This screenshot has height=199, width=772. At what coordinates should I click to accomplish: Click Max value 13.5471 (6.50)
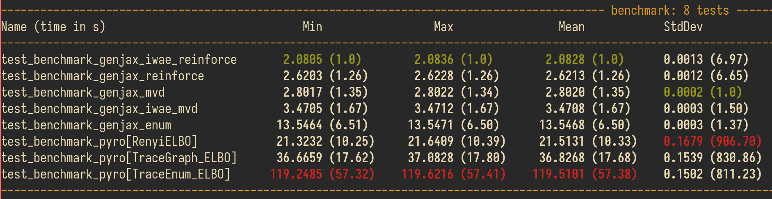[454, 125]
